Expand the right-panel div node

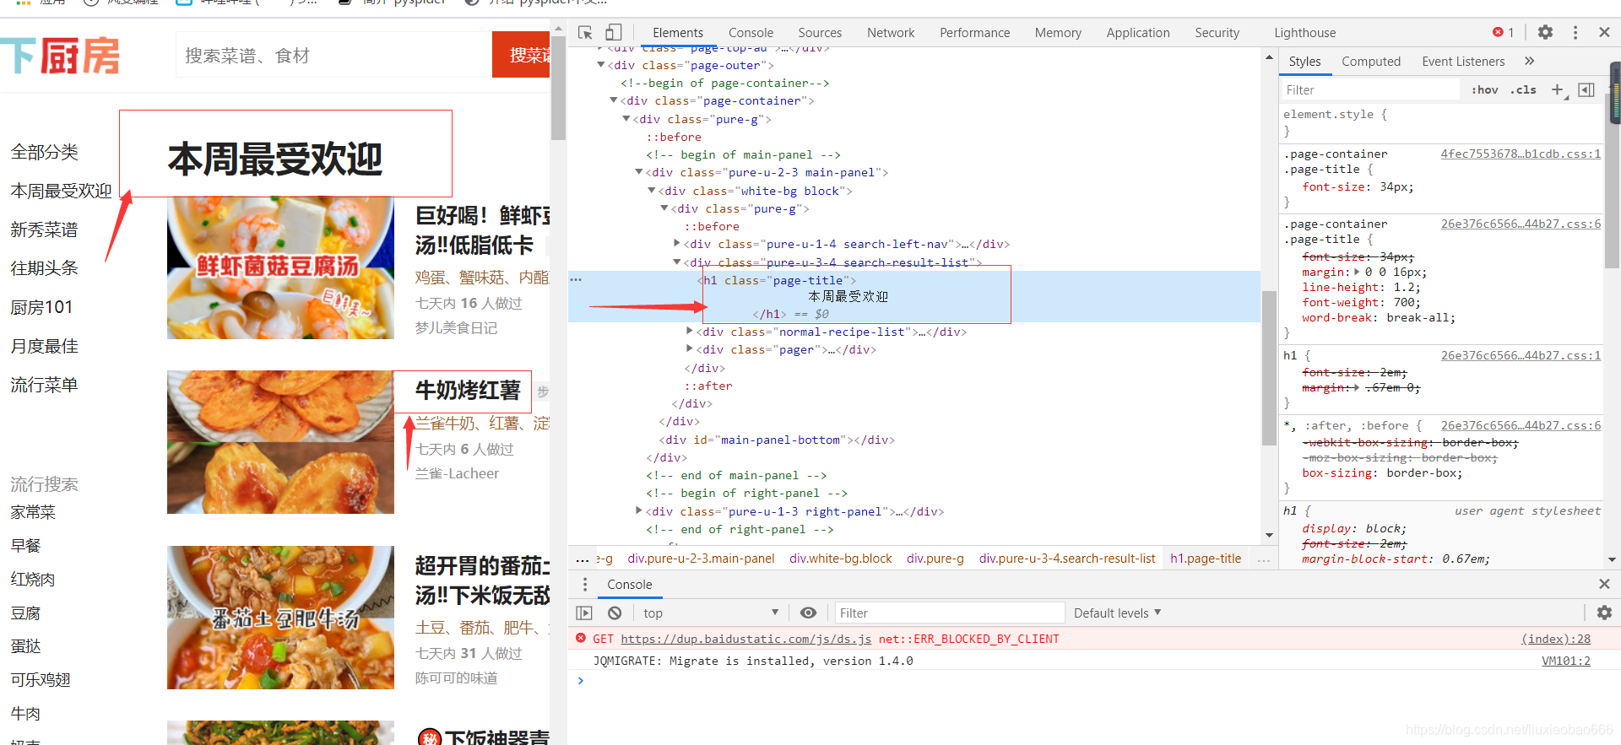click(x=639, y=511)
